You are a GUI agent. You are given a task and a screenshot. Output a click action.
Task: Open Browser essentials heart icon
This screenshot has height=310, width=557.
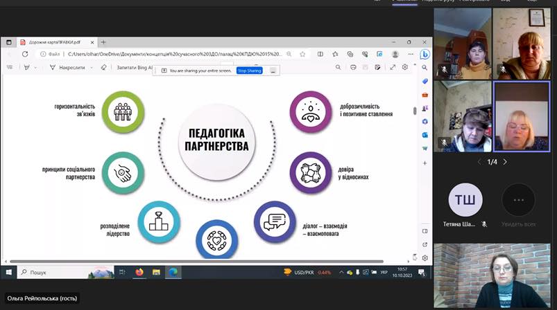point(365,54)
